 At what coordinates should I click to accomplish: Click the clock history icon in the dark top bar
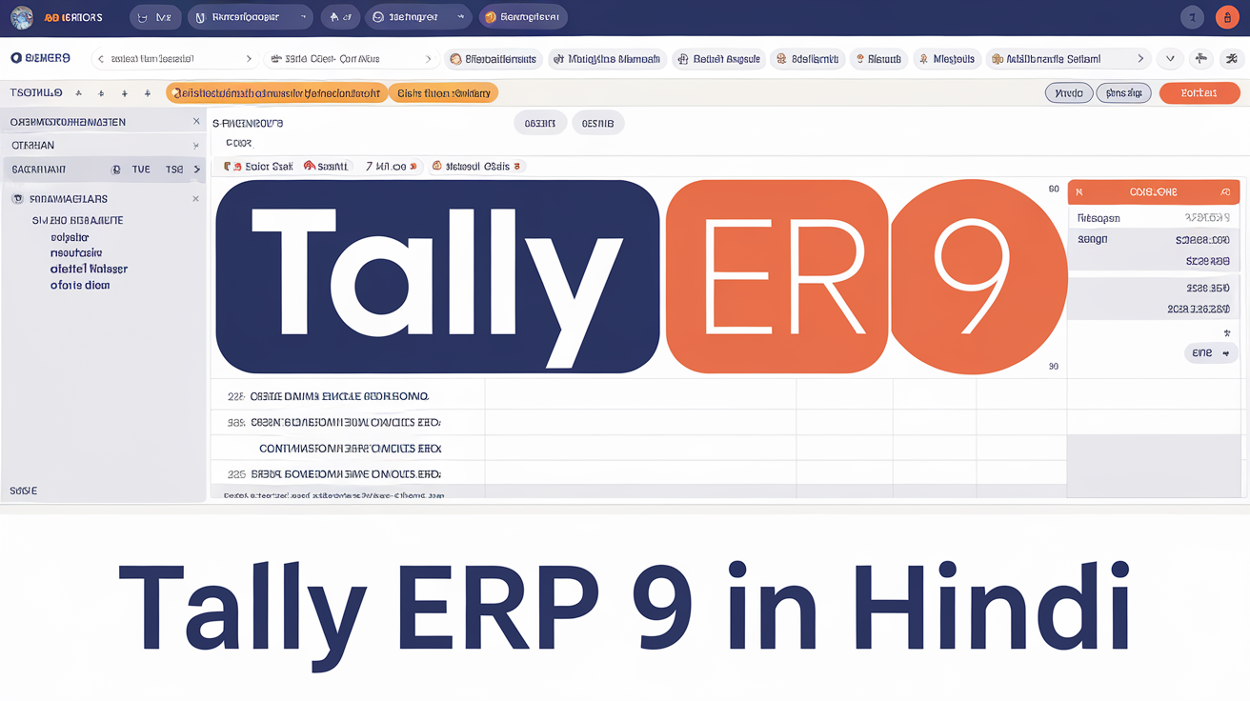pos(378,16)
